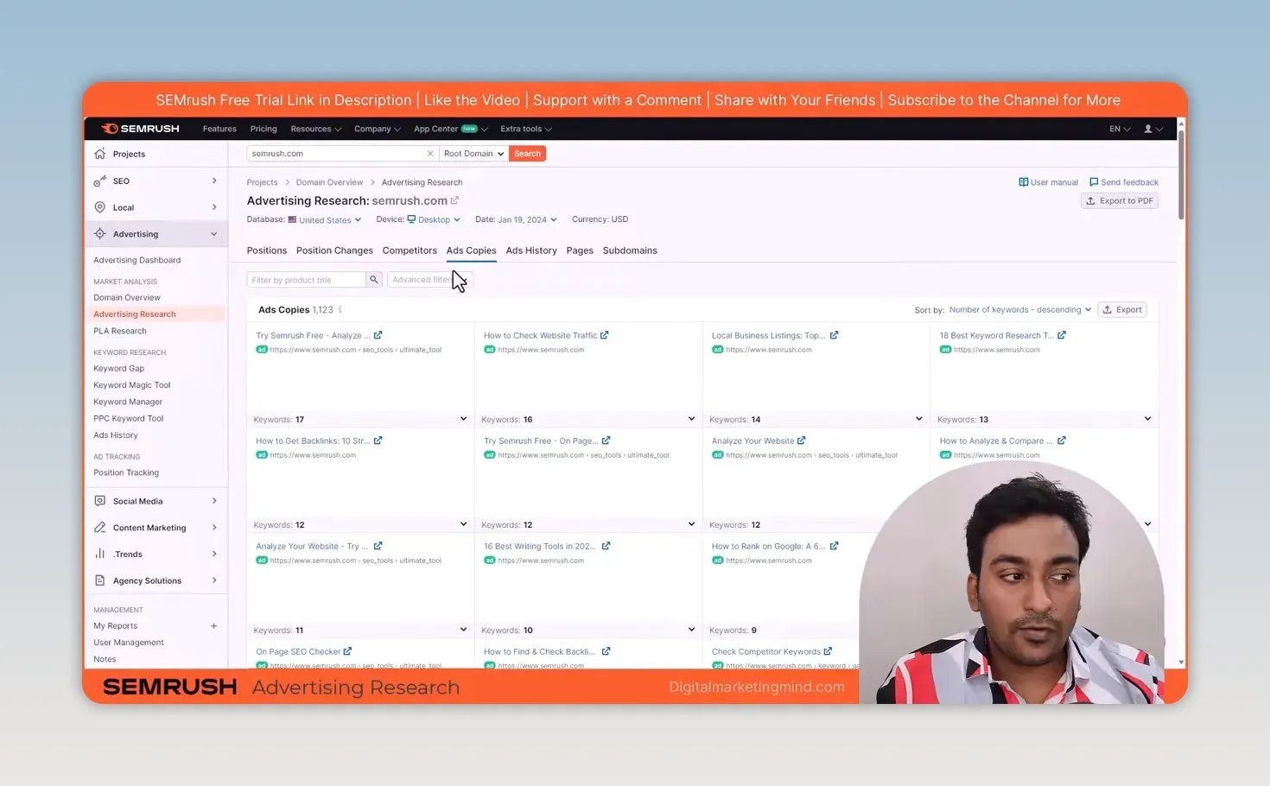Expand the Keywords: 16 ad card chevron
Viewport: 1270px width, 786px height.
(691, 419)
